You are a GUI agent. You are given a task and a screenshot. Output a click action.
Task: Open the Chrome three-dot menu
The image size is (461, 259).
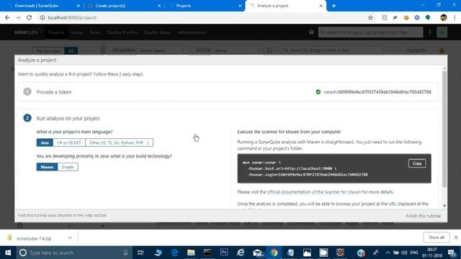(x=455, y=17)
